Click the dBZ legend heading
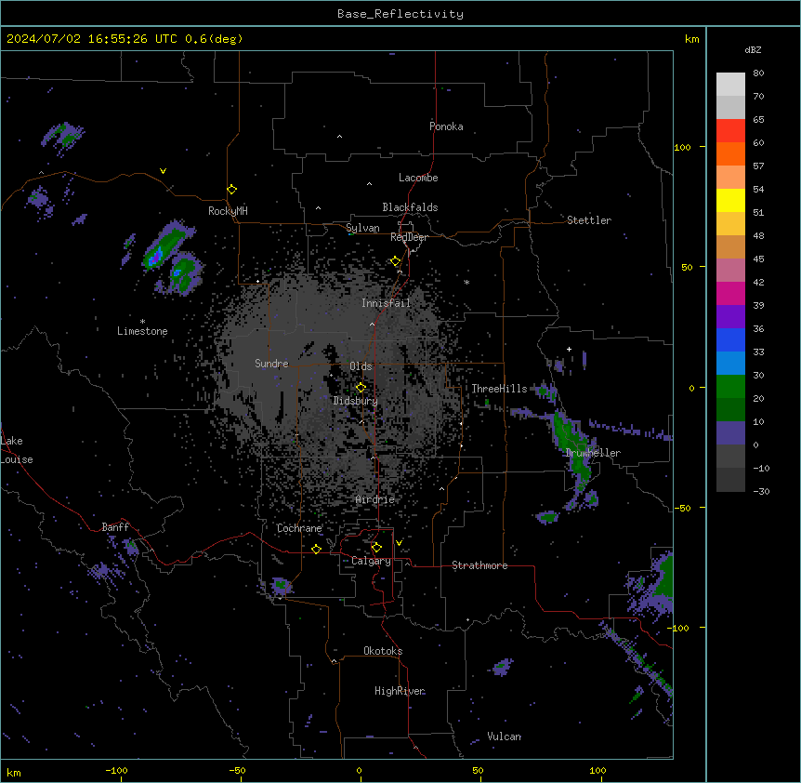The image size is (801, 783). pyautogui.click(x=753, y=50)
